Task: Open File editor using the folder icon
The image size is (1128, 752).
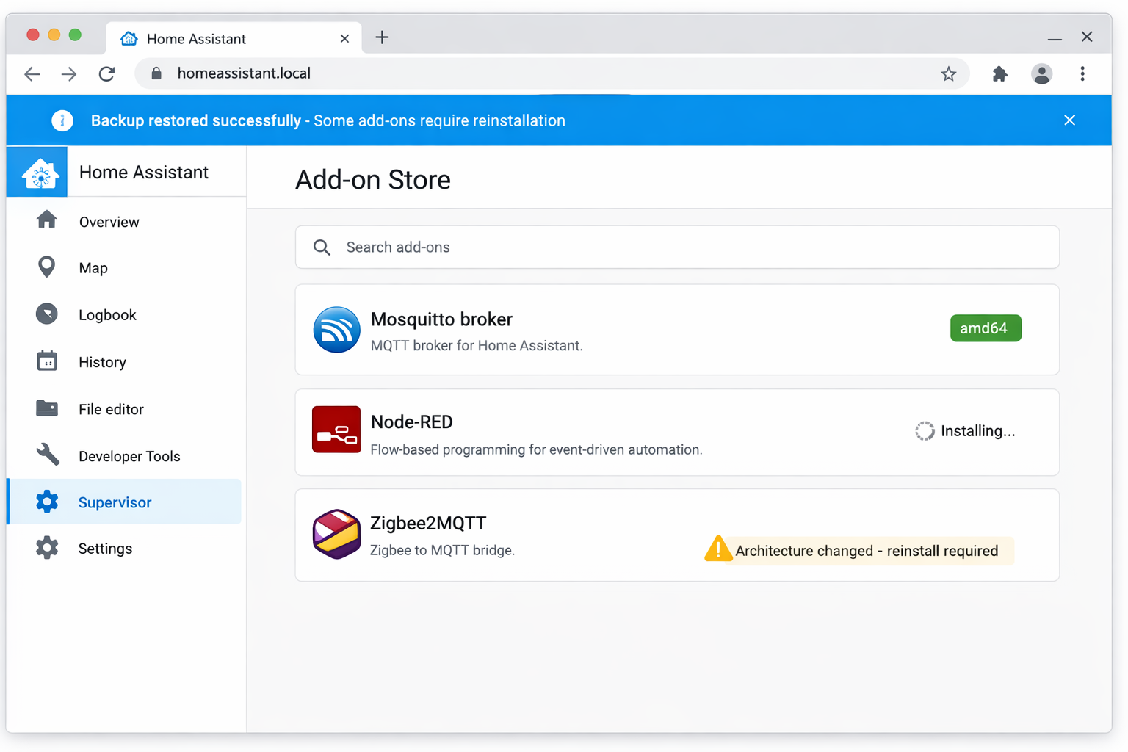Action: (47, 408)
